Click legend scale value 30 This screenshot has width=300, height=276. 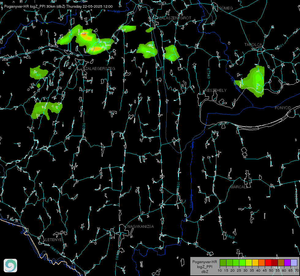tap(245, 270)
